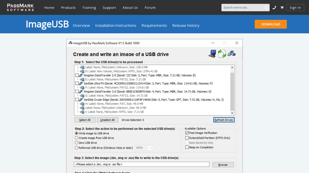Click the imageUSB title bar app icon
The image size is (309, 173).
coord(70,43)
